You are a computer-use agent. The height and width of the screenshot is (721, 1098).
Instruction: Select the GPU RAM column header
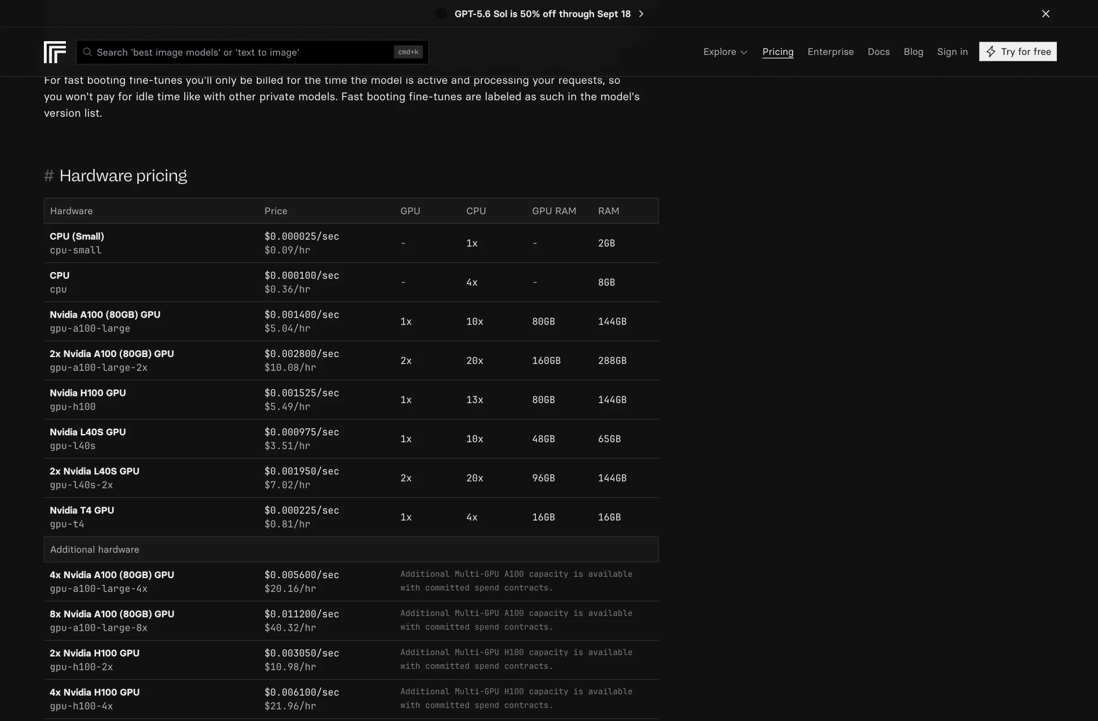point(554,211)
